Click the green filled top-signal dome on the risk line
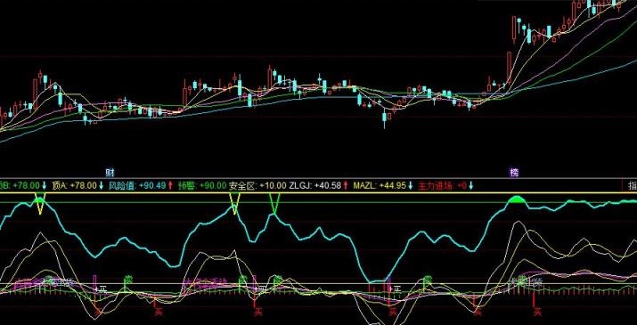Screen dimensions: 637x325 [516, 199]
